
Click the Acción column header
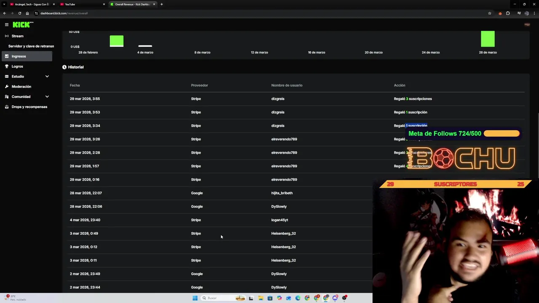pos(399,85)
